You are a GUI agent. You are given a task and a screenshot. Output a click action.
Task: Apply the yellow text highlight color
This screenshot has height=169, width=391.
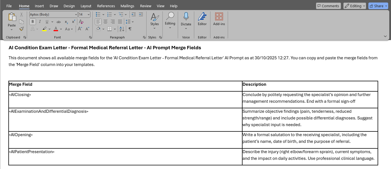(44, 29)
